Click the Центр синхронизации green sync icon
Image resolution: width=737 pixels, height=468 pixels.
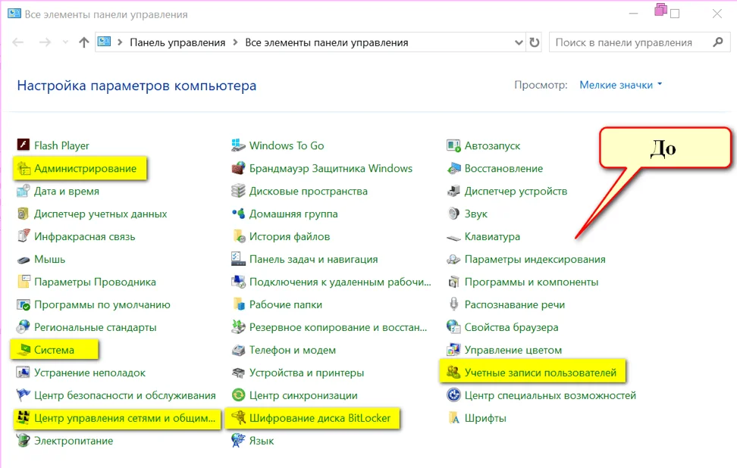click(238, 395)
